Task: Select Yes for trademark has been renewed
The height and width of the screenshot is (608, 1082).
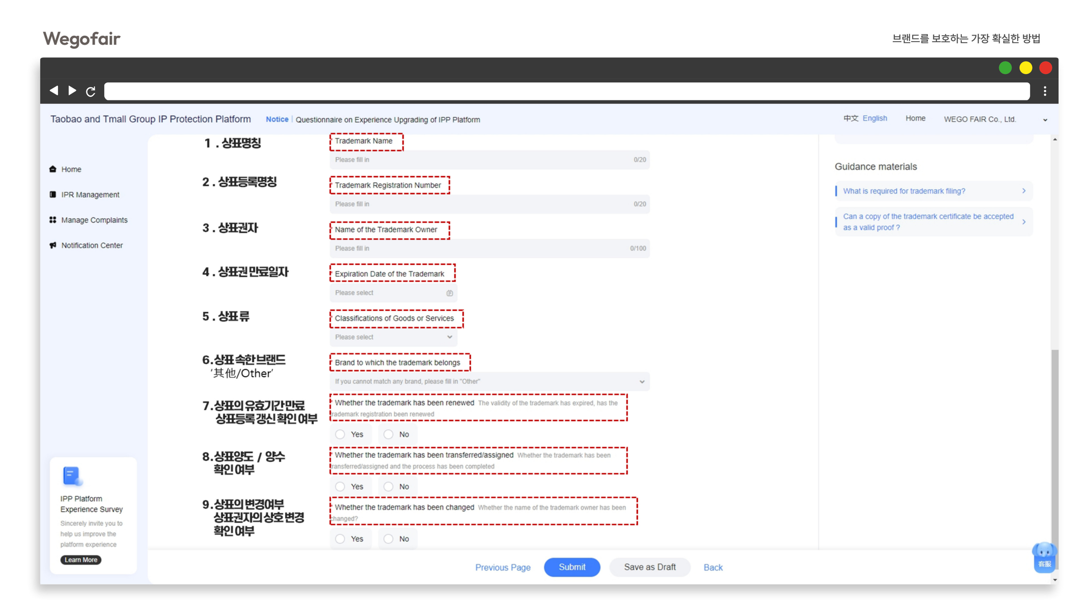Action: pyautogui.click(x=340, y=435)
